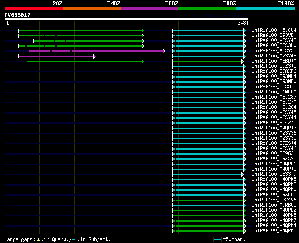The image size is (299, 243).
Task: Click the UniRef100_Q39631 hit label
Action: 273,154
